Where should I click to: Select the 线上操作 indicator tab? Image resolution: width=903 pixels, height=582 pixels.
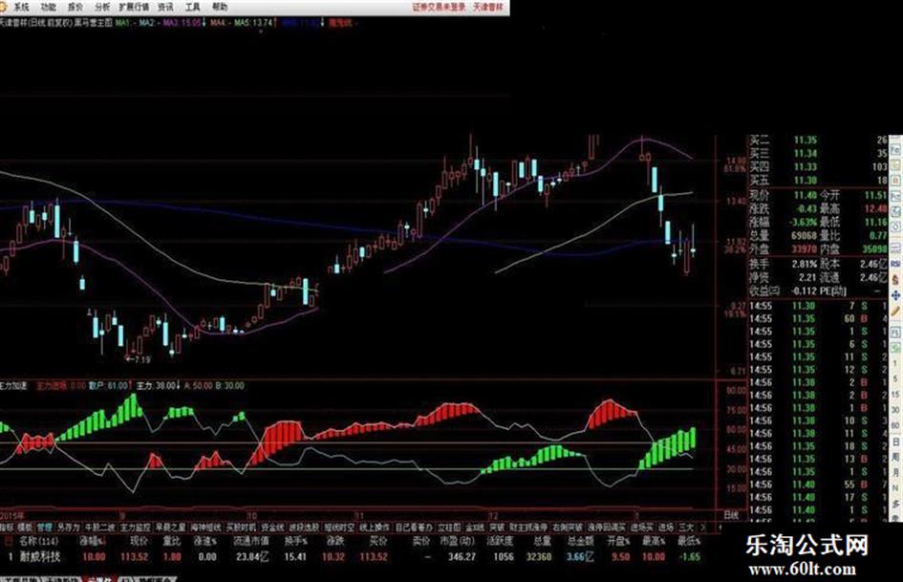tap(374, 528)
